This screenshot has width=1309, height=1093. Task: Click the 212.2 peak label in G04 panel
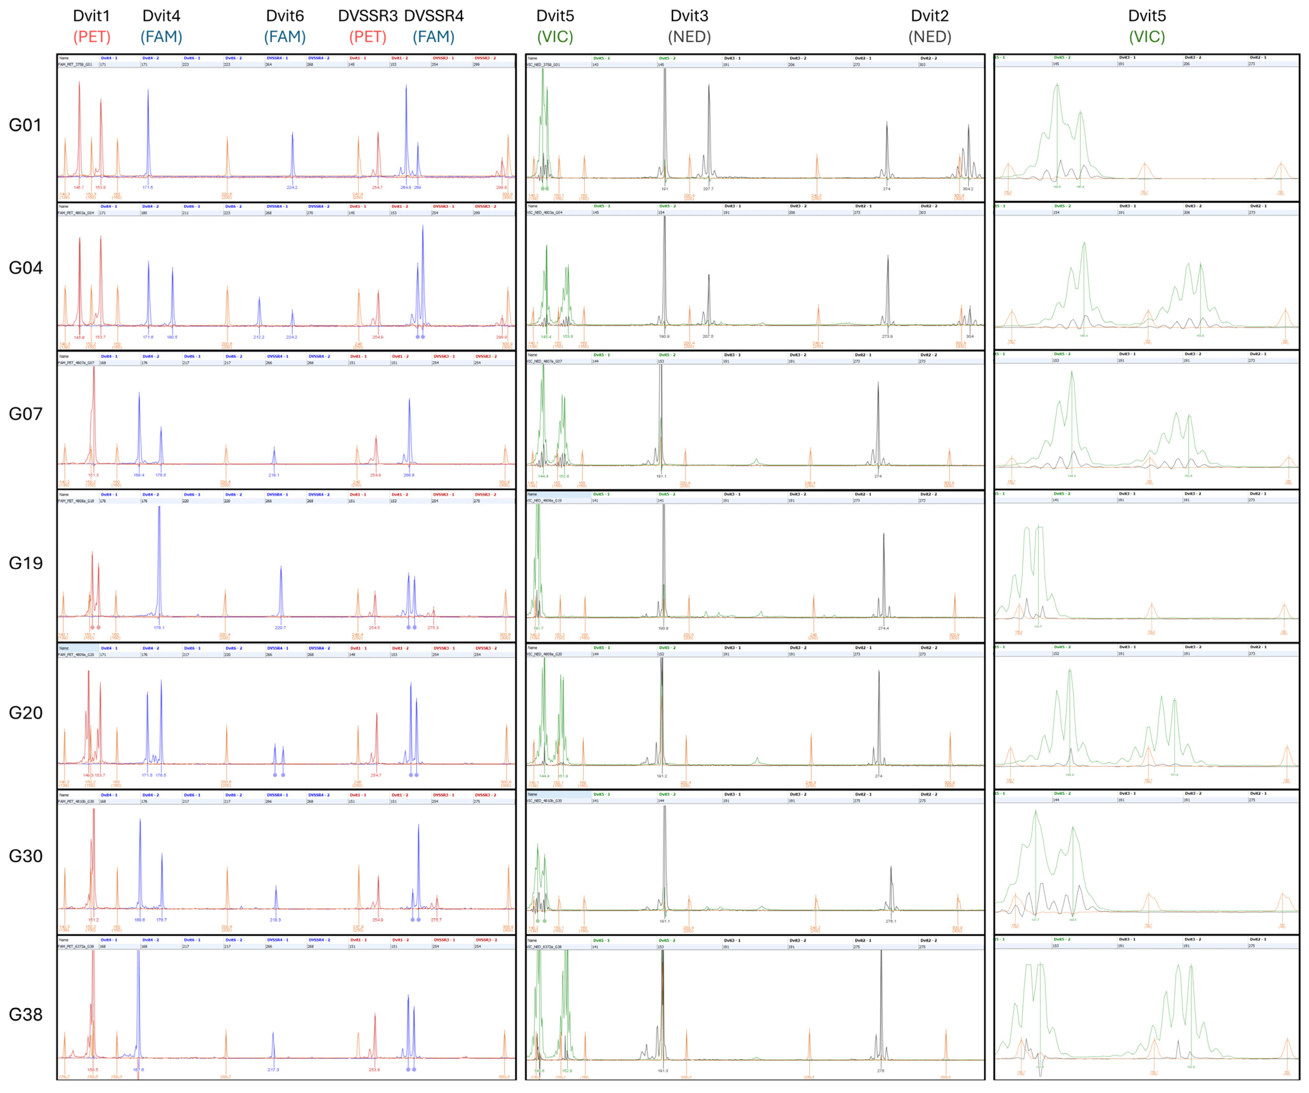(x=259, y=337)
